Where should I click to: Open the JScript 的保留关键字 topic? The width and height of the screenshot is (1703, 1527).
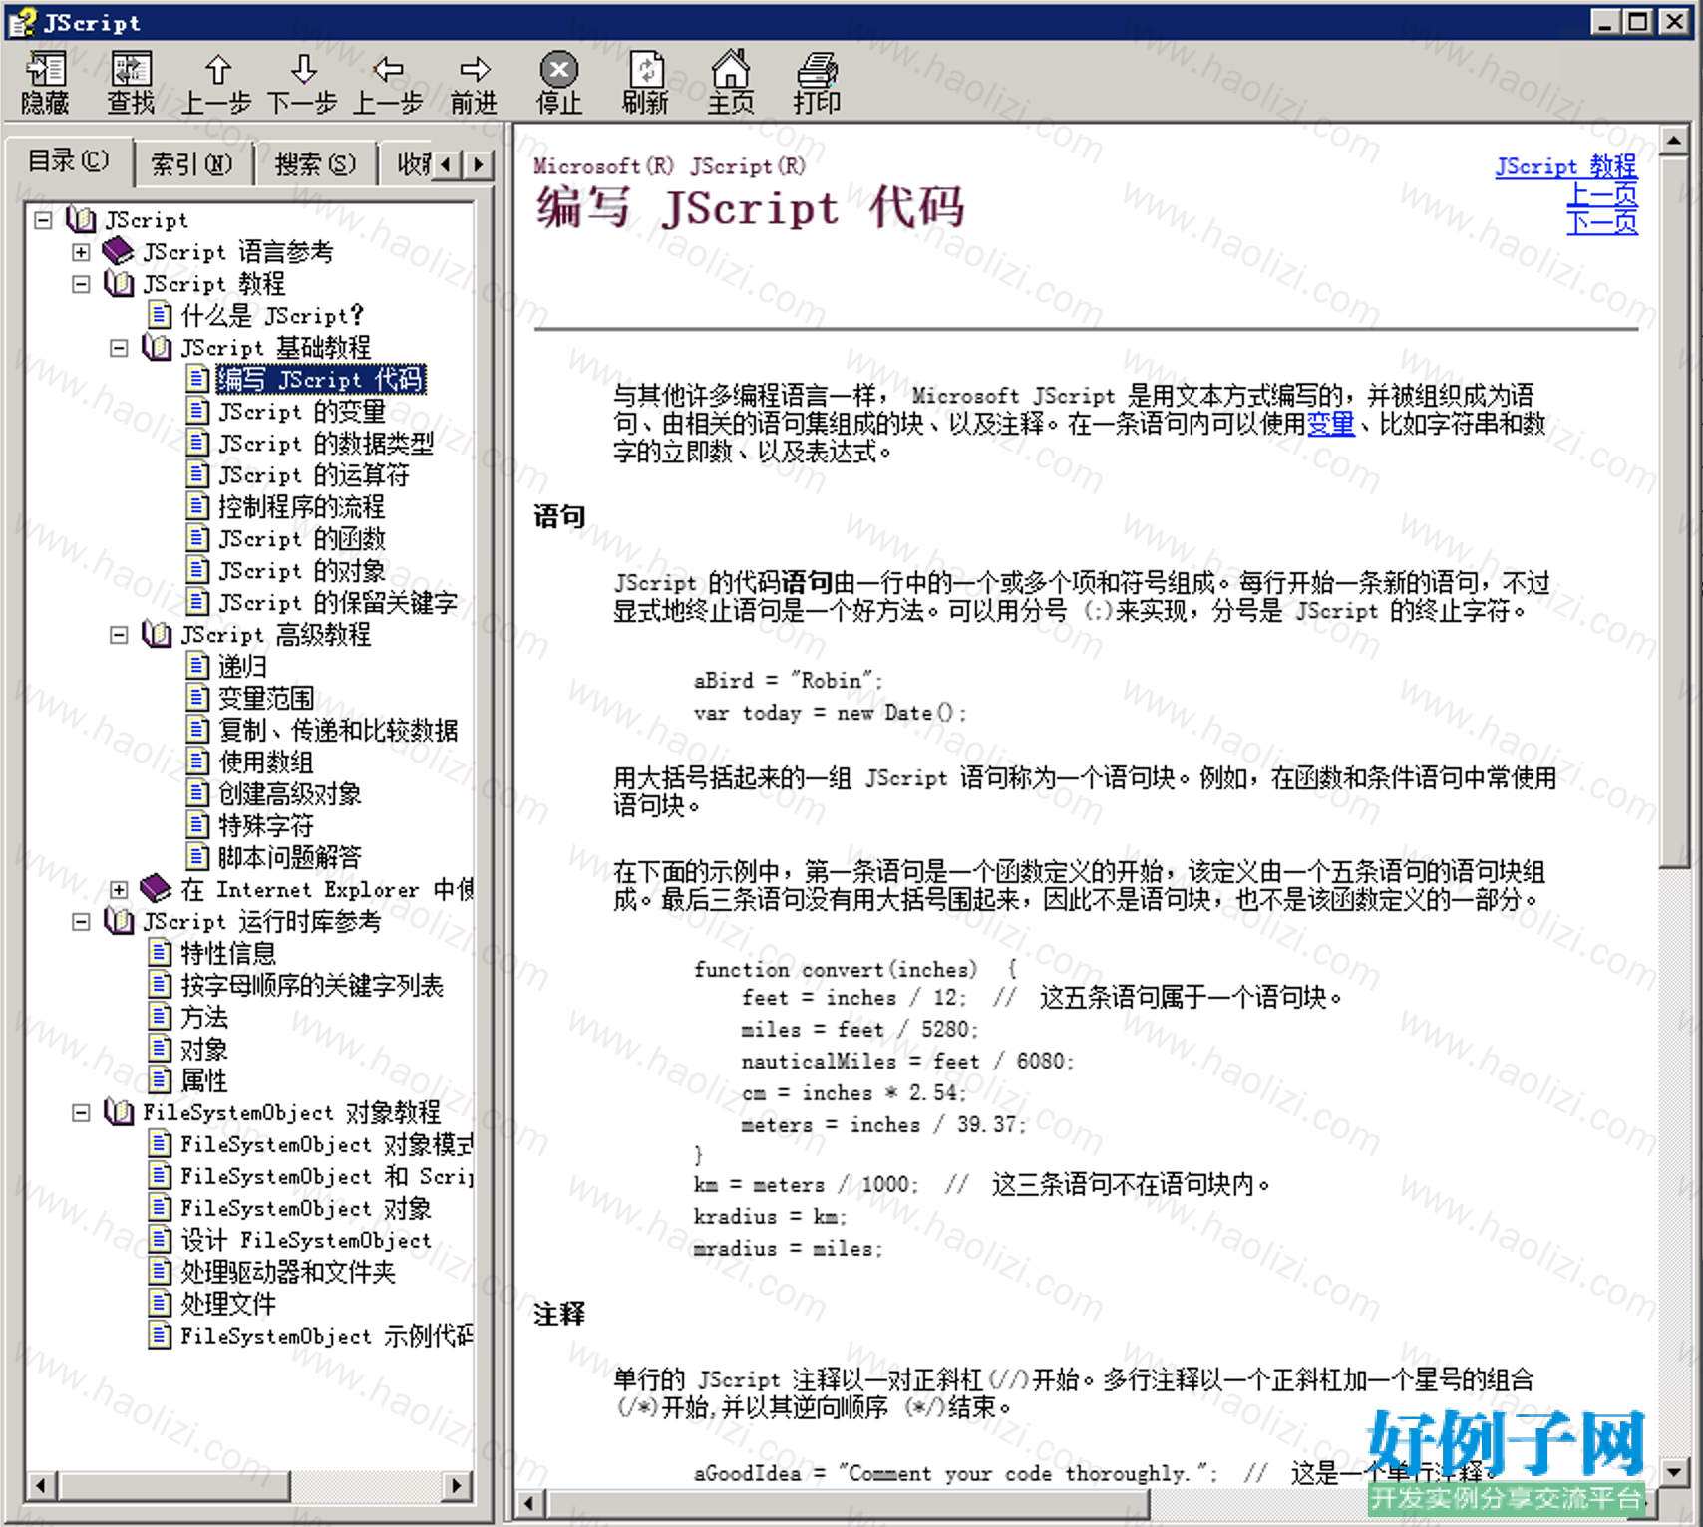(338, 603)
